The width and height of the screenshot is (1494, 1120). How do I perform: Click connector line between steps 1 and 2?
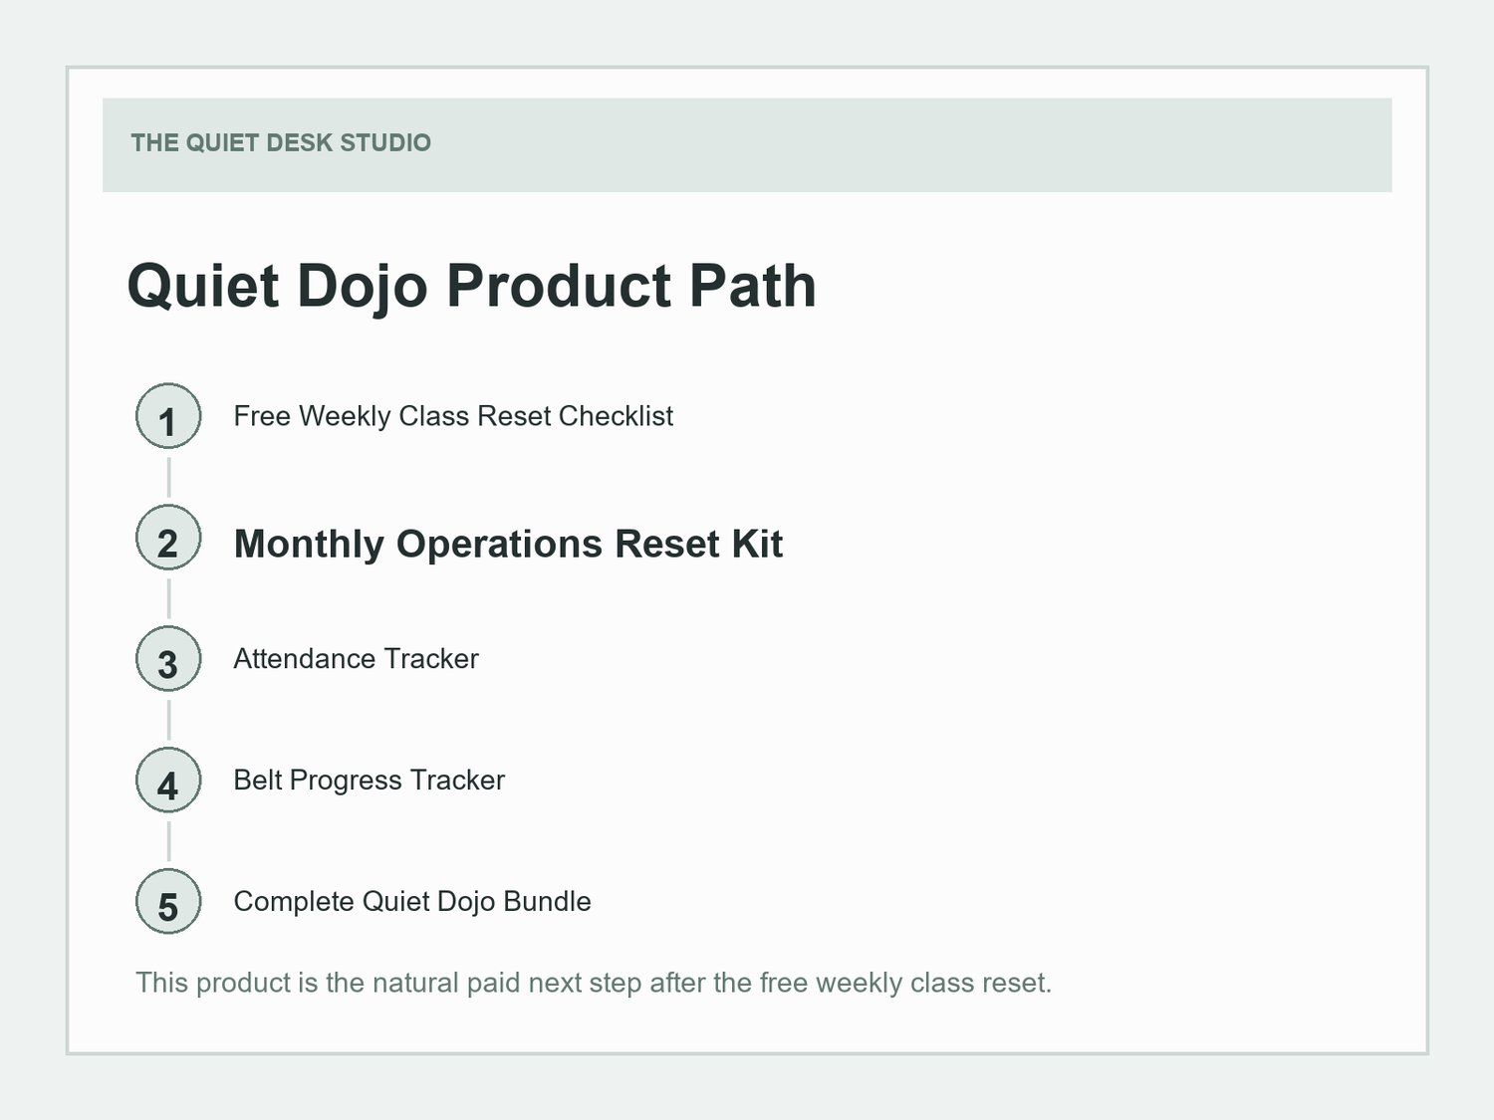pyautogui.click(x=168, y=477)
